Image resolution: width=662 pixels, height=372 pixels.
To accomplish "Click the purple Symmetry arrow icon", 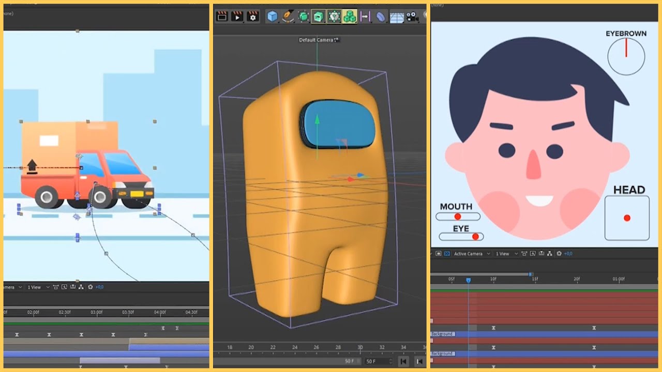I will 365,17.
